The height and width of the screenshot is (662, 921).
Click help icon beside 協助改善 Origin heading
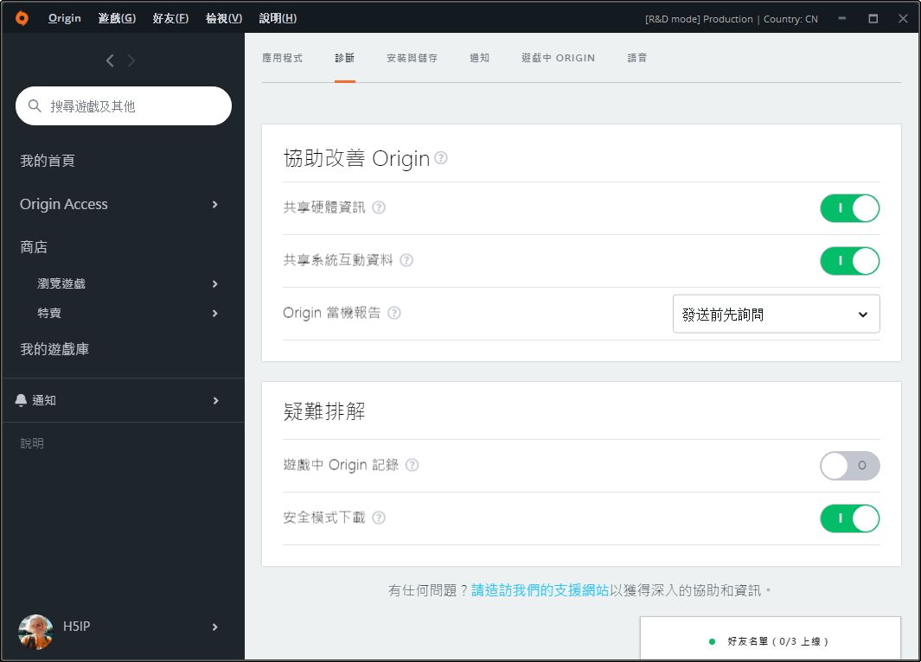tap(441, 158)
